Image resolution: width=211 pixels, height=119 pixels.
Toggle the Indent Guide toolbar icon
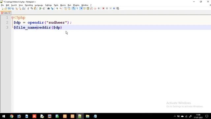pos(81,9)
